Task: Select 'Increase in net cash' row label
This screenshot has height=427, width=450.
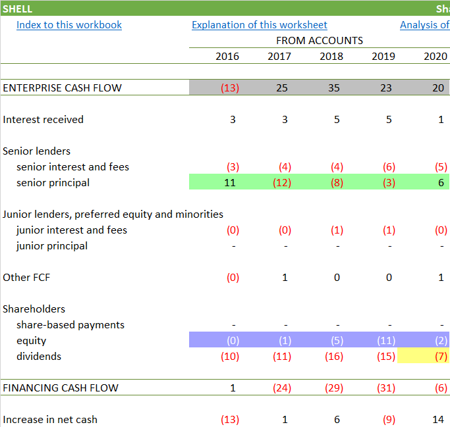Action: 50,420
